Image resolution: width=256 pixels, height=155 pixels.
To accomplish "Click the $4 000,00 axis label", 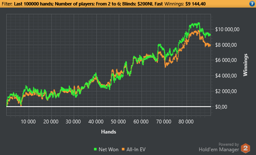I will click(x=226, y=76).
